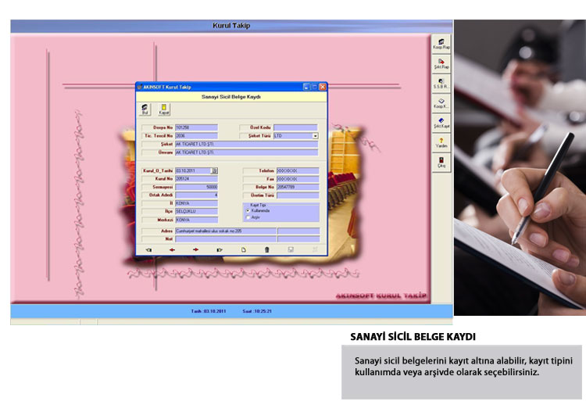
Task: Expand the Şirket Türü dropdown
Action: 315,135
